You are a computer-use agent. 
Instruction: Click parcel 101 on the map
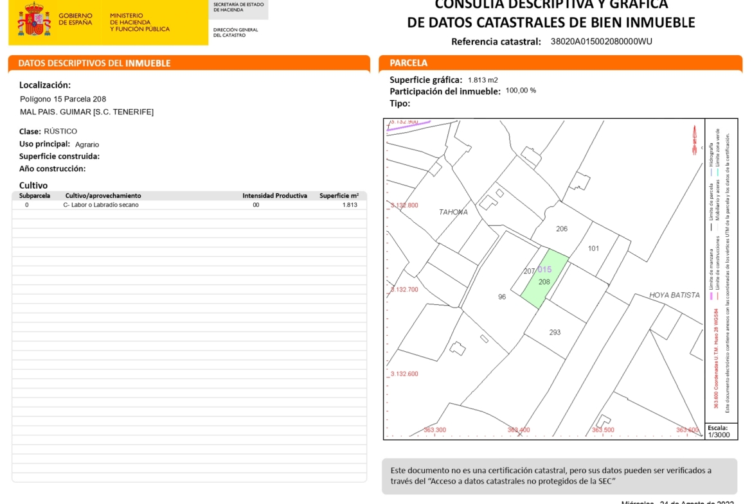click(x=593, y=248)
